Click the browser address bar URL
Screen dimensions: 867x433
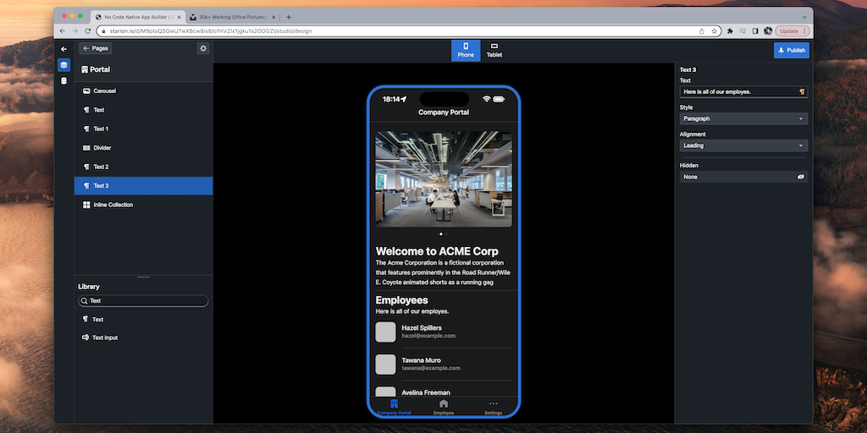click(210, 31)
